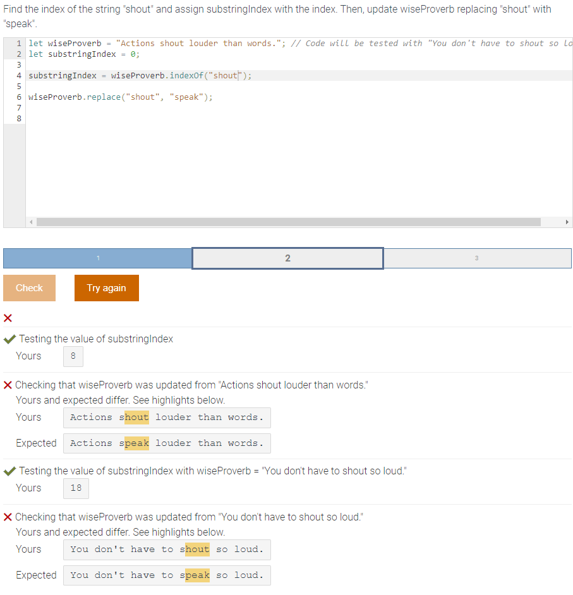Screen dimensions: 573x595
Task: Select level 1 progress segment
Action: [97, 258]
